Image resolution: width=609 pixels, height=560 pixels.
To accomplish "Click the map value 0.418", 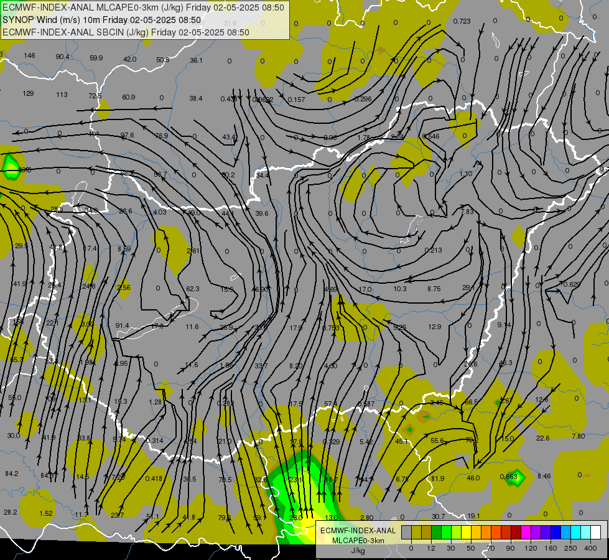I will (x=154, y=478).
